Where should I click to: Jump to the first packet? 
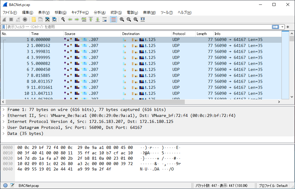coord(91,19)
